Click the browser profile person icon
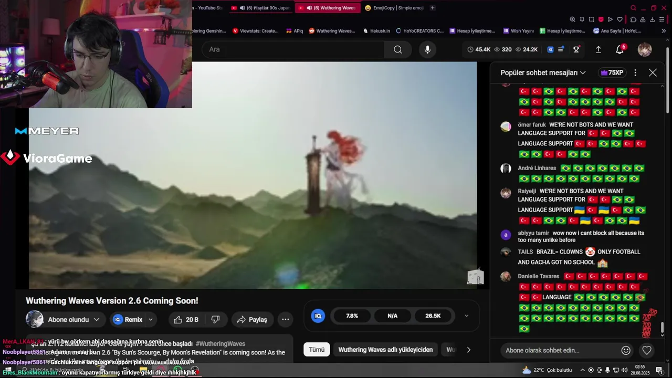This screenshot has width=672, height=378. (x=643, y=19)
